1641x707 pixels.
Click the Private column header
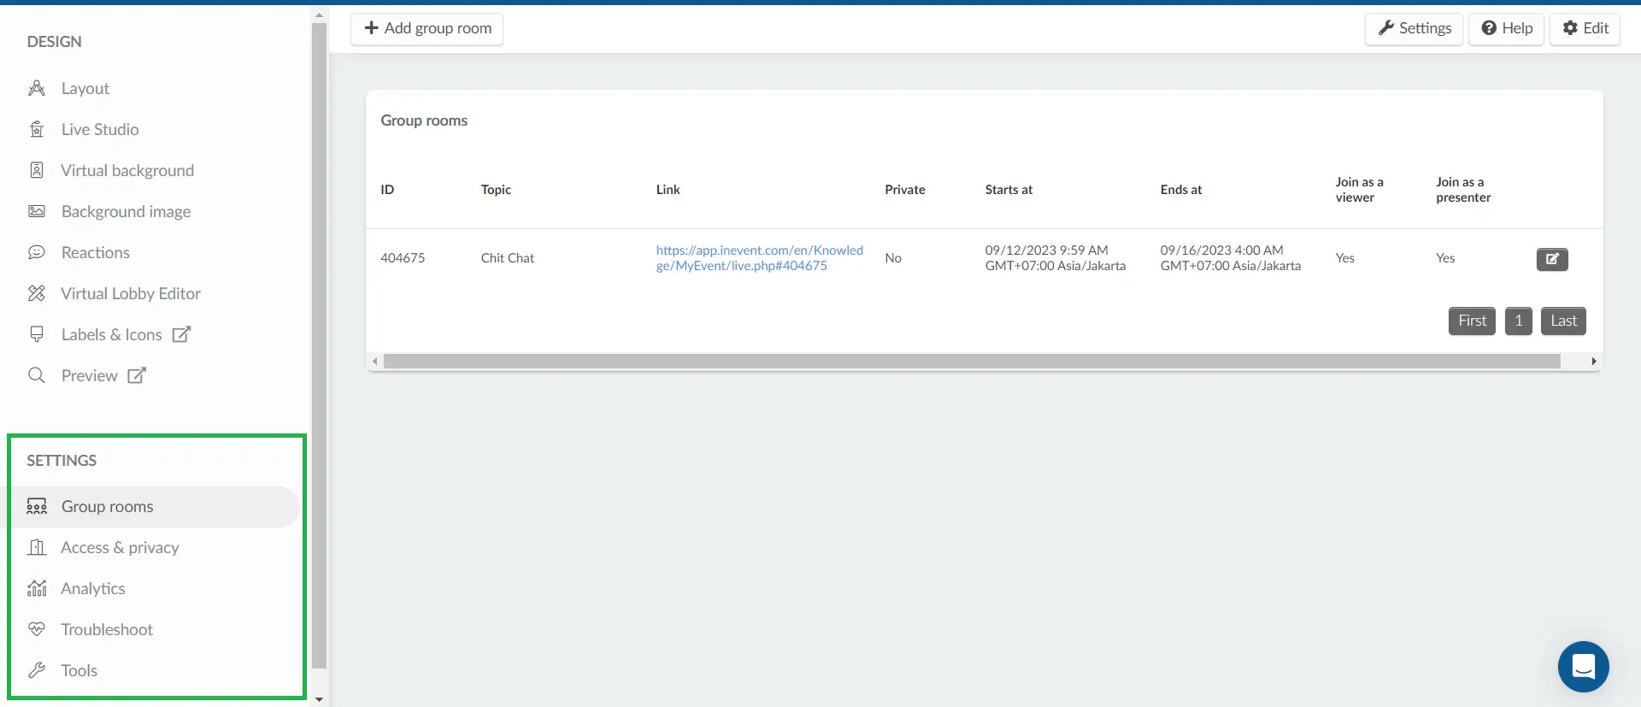(x=905, y=190)
